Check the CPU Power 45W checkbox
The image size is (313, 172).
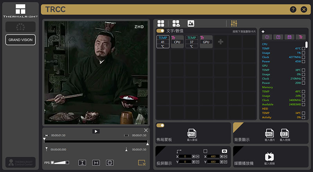(x=304, y=61)
